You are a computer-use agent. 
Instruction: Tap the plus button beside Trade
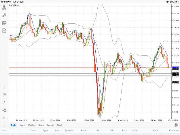4,125
